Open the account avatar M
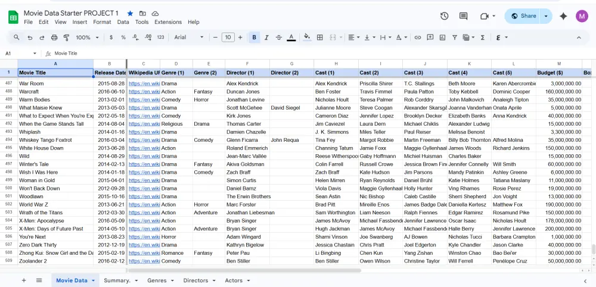 pos(582,16)
